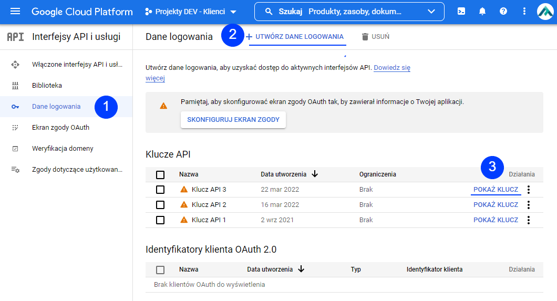Open the top bar more options menu
Image resolution: width=557 pixels, height=301 pixels.
[524, 12]
